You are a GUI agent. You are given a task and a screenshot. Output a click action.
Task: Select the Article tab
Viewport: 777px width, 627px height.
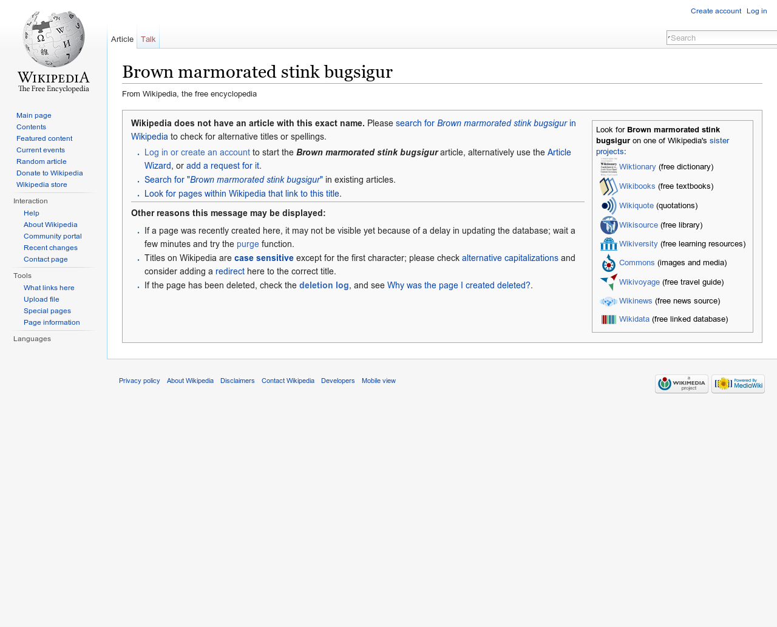122,39
